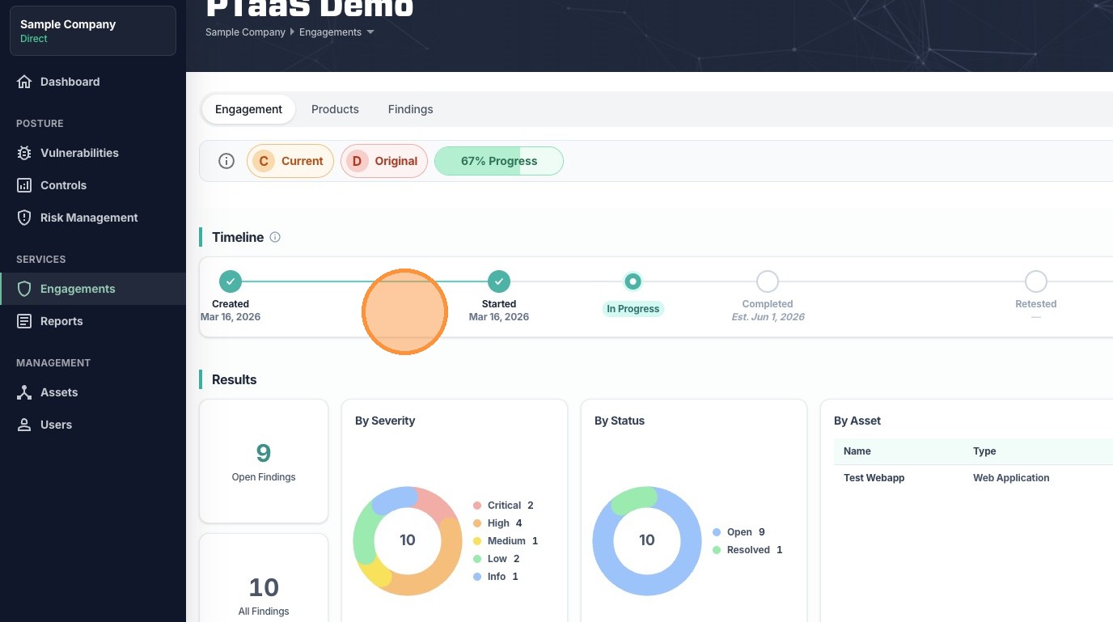Click the Critical severity legend swatch

tap(477, 506)
